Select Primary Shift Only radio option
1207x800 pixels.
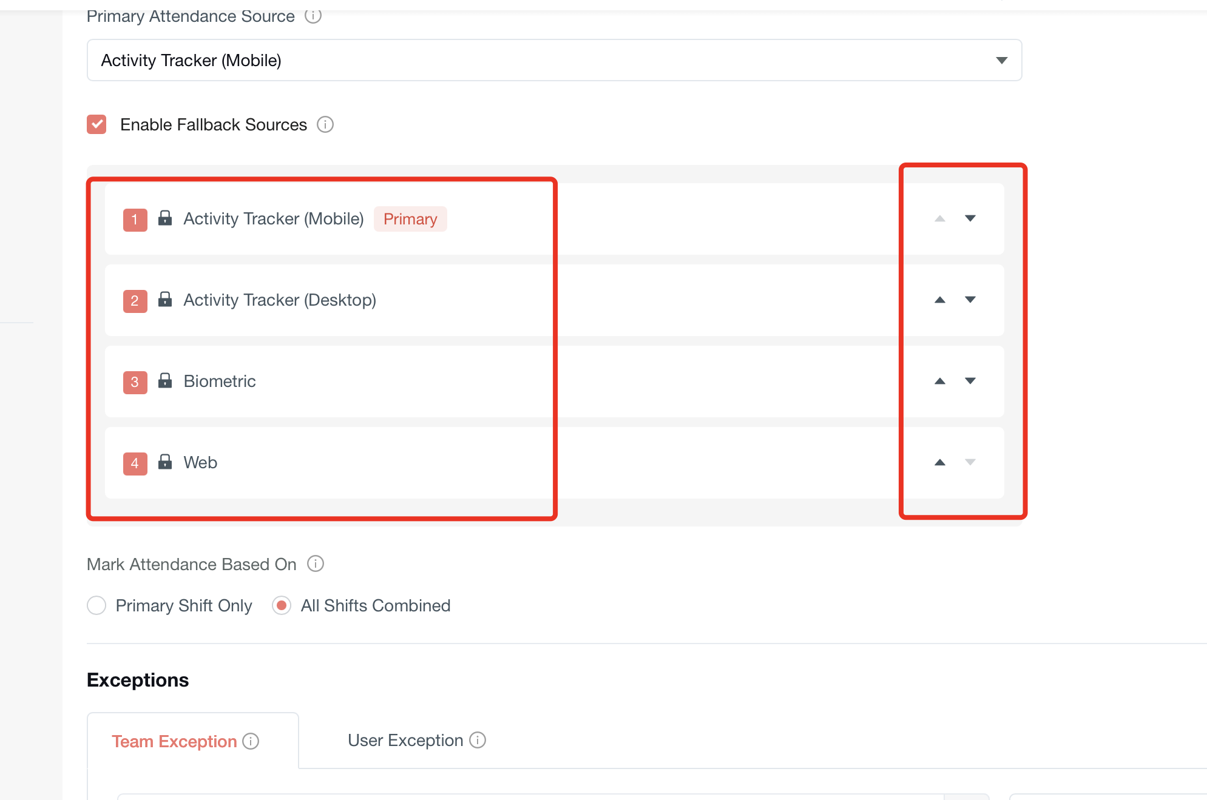click(96, 605)
